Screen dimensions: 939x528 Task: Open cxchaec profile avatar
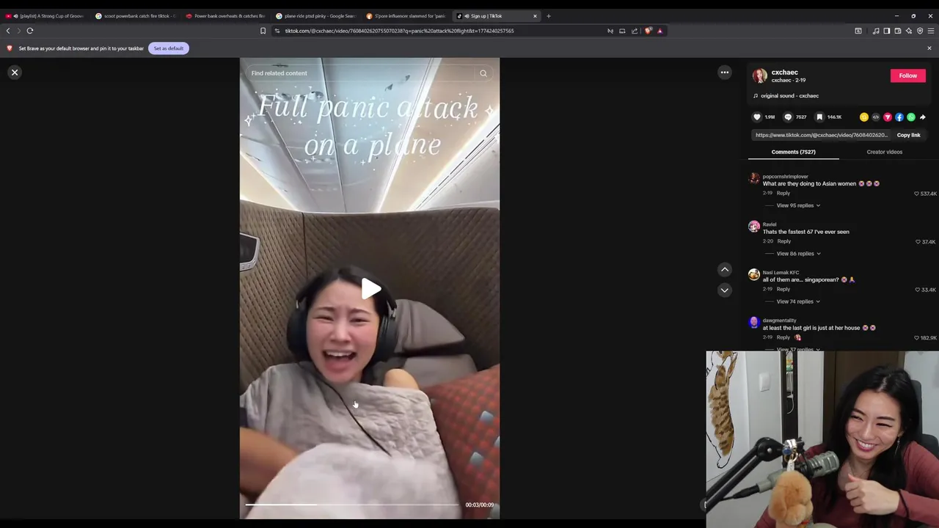click(x=760, y=76)
